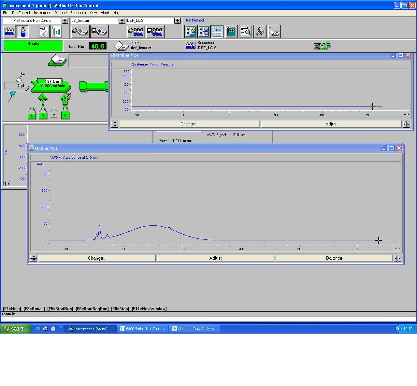Click solvent bottle D icon
Image resolution: width=417 pixels, height=386 pixels.
pos(65,113)
